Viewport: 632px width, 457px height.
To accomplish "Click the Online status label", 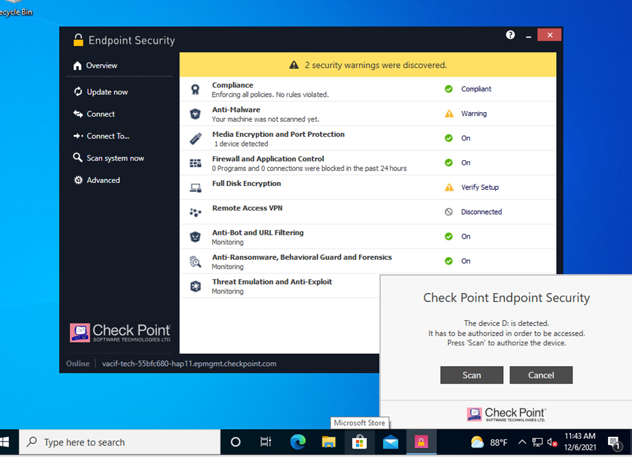I will tap(78, 364).
